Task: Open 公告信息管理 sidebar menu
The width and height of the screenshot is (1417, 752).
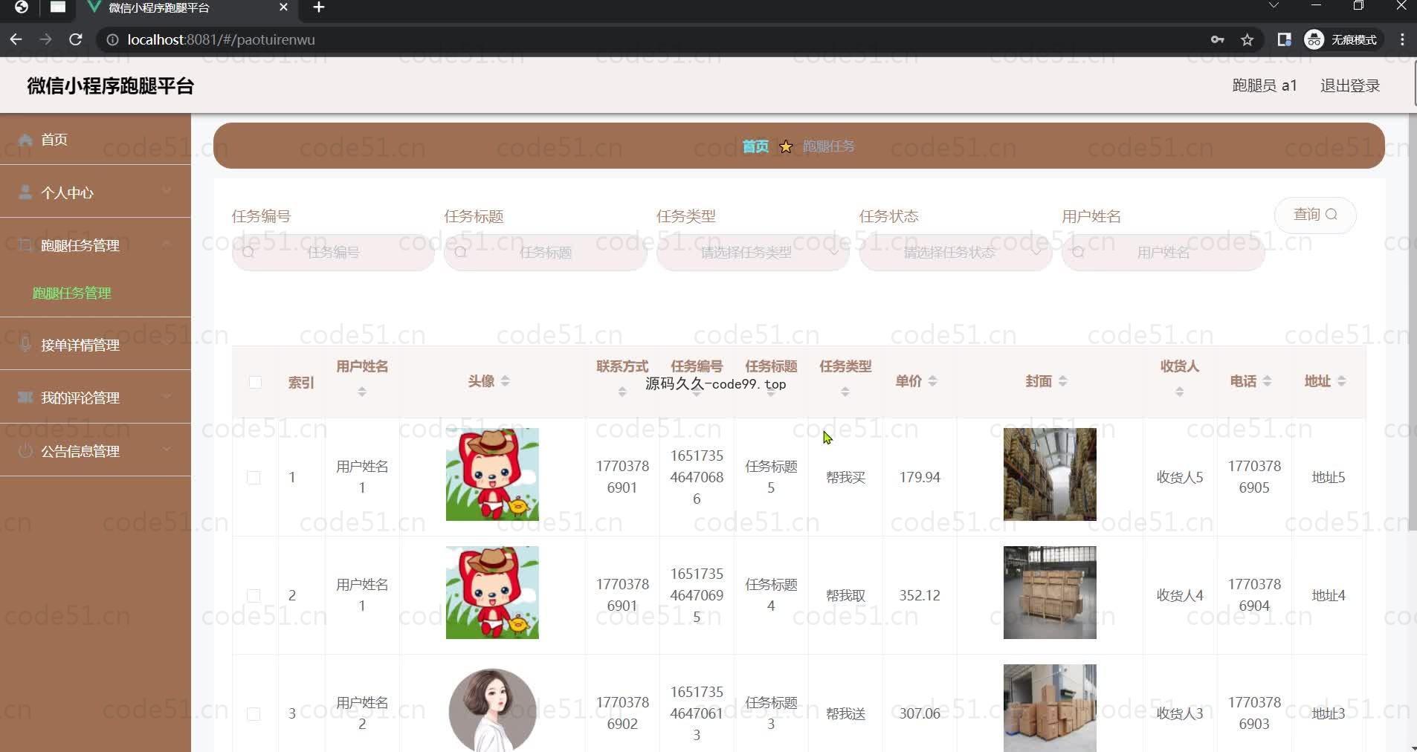Action: click(95, 450)
